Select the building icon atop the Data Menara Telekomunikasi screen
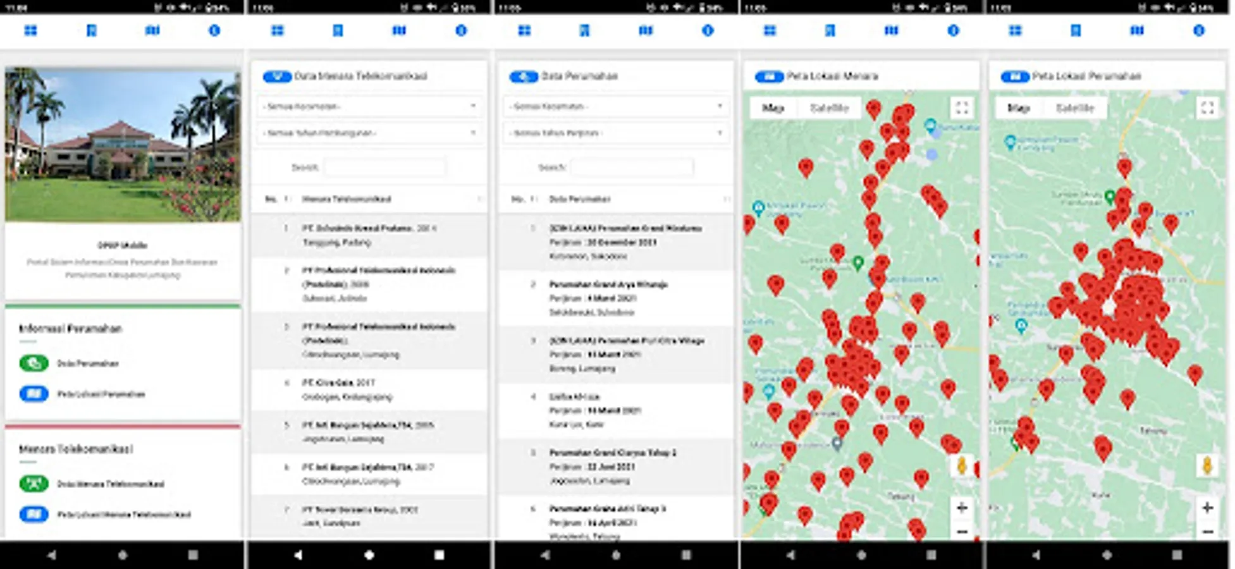 pyautogui.click(x=338, y=30)
